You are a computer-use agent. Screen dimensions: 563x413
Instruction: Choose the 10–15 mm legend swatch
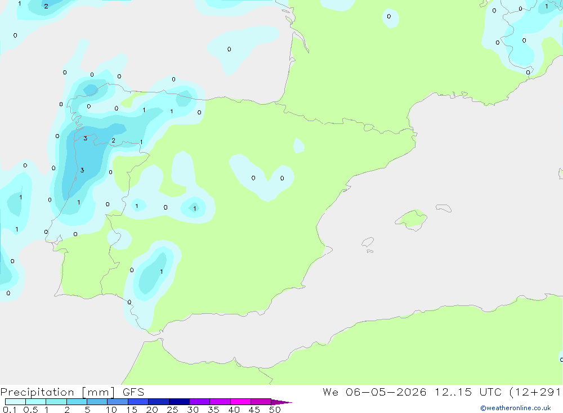coord(118,402)
